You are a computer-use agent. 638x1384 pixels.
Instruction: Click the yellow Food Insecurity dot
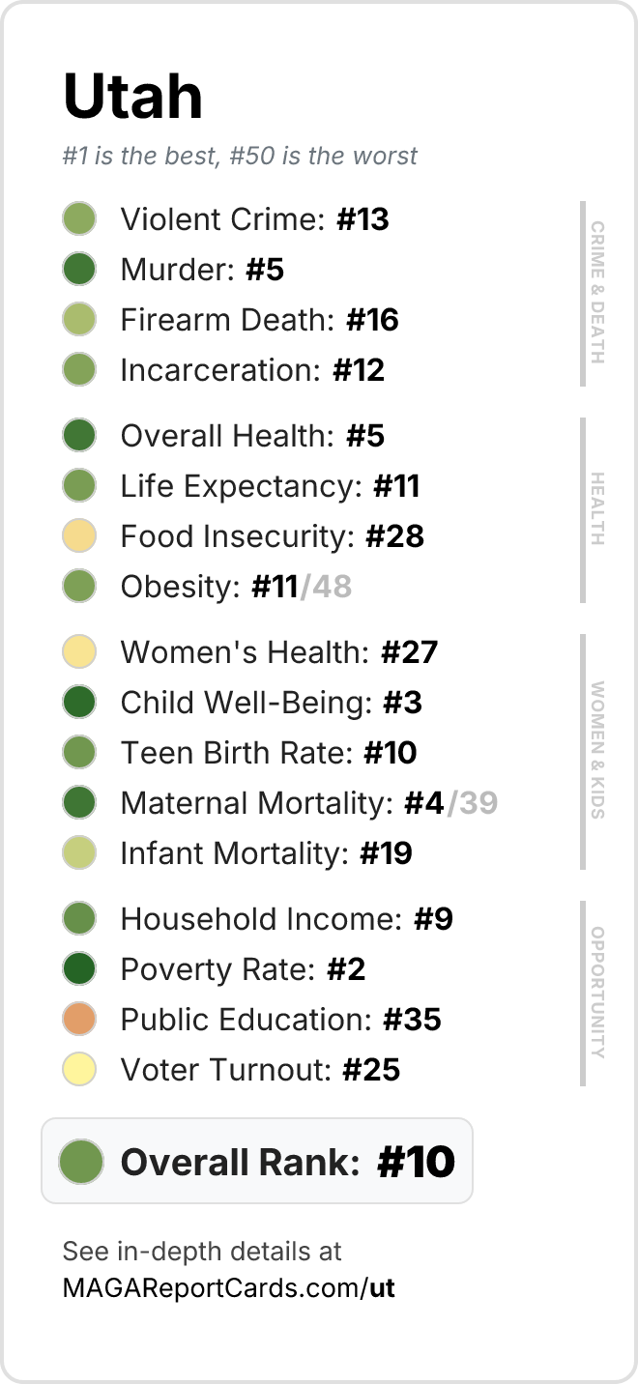pyautogui.click(x=79, y=536)
